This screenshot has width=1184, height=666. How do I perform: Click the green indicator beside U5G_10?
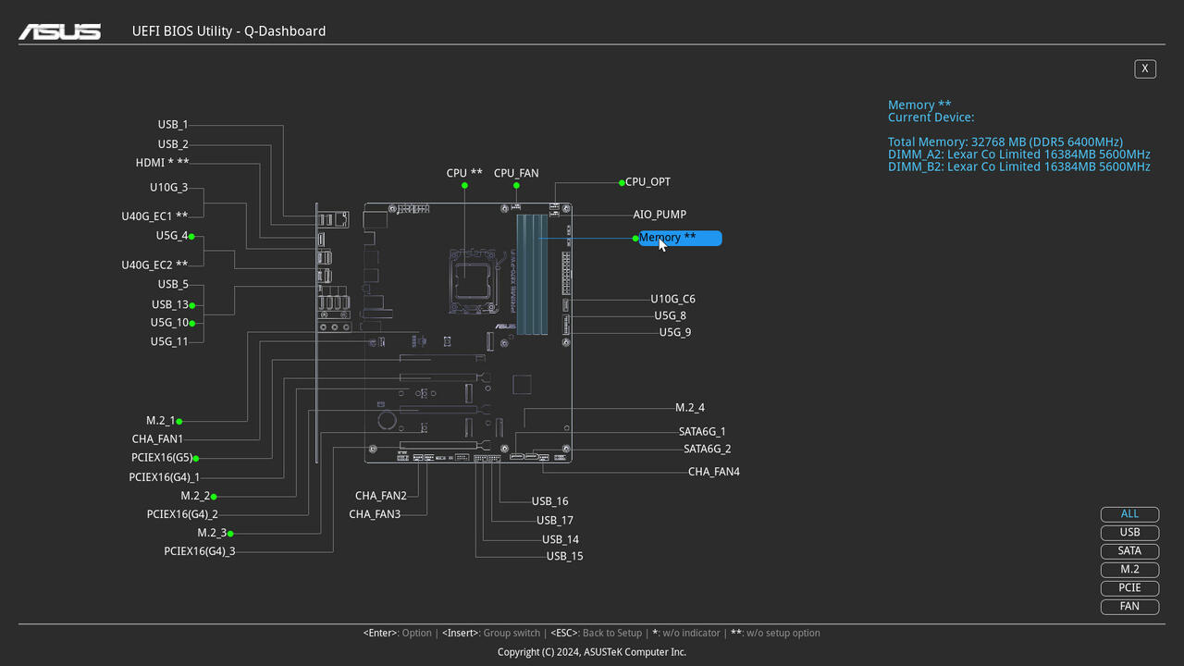pyautogui.click(x=192, y=324)
